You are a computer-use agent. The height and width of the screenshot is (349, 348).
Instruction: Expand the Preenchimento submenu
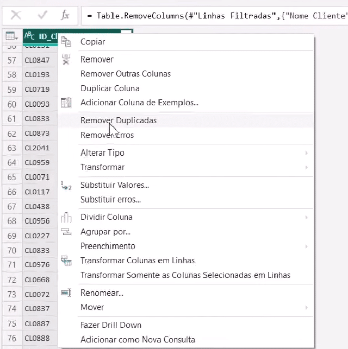(x=186, y=246)
